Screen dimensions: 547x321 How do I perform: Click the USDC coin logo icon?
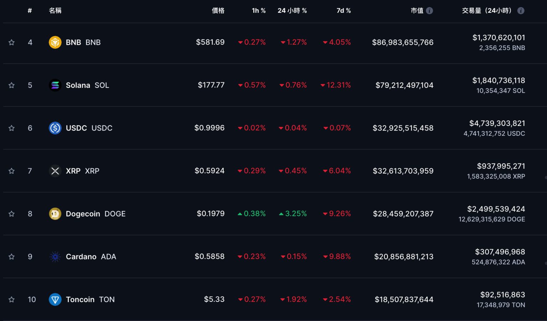(x=55, y=128)
